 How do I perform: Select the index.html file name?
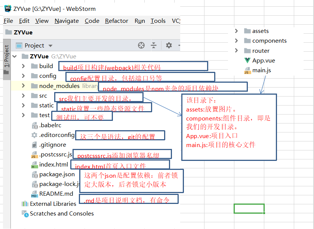coord(54,165)
